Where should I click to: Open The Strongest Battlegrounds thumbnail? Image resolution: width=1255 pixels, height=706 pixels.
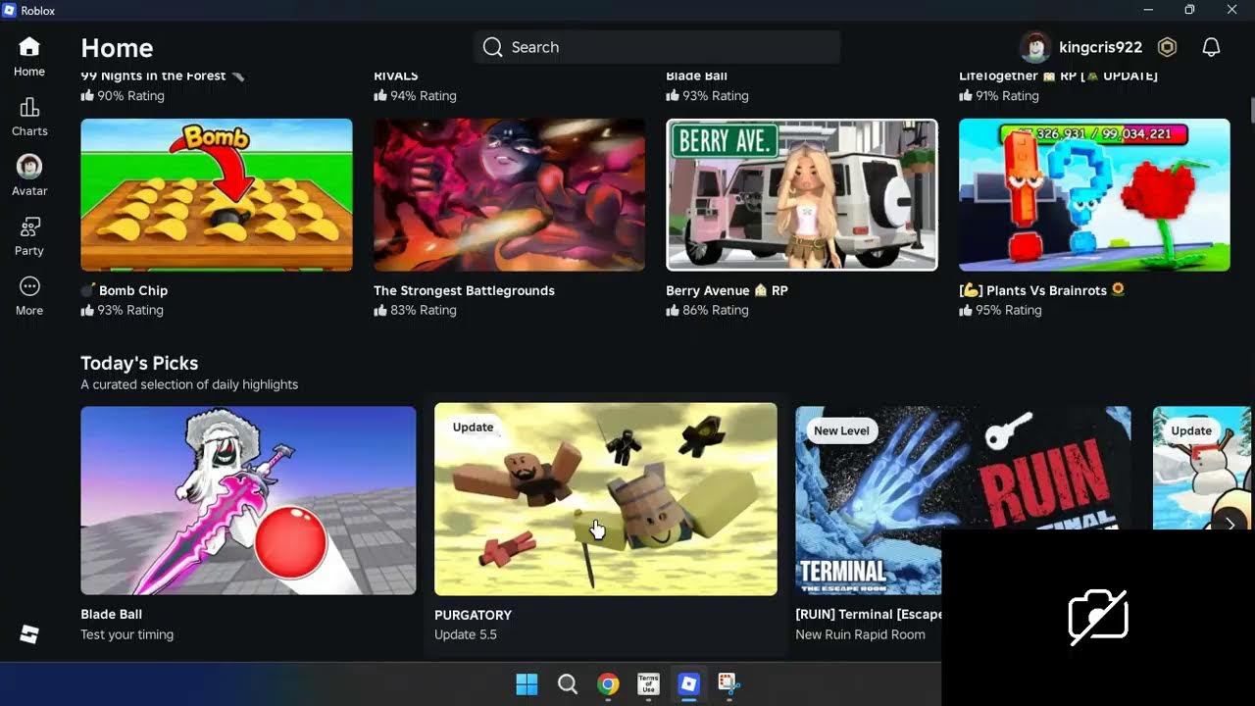click(x=509, y=194)
